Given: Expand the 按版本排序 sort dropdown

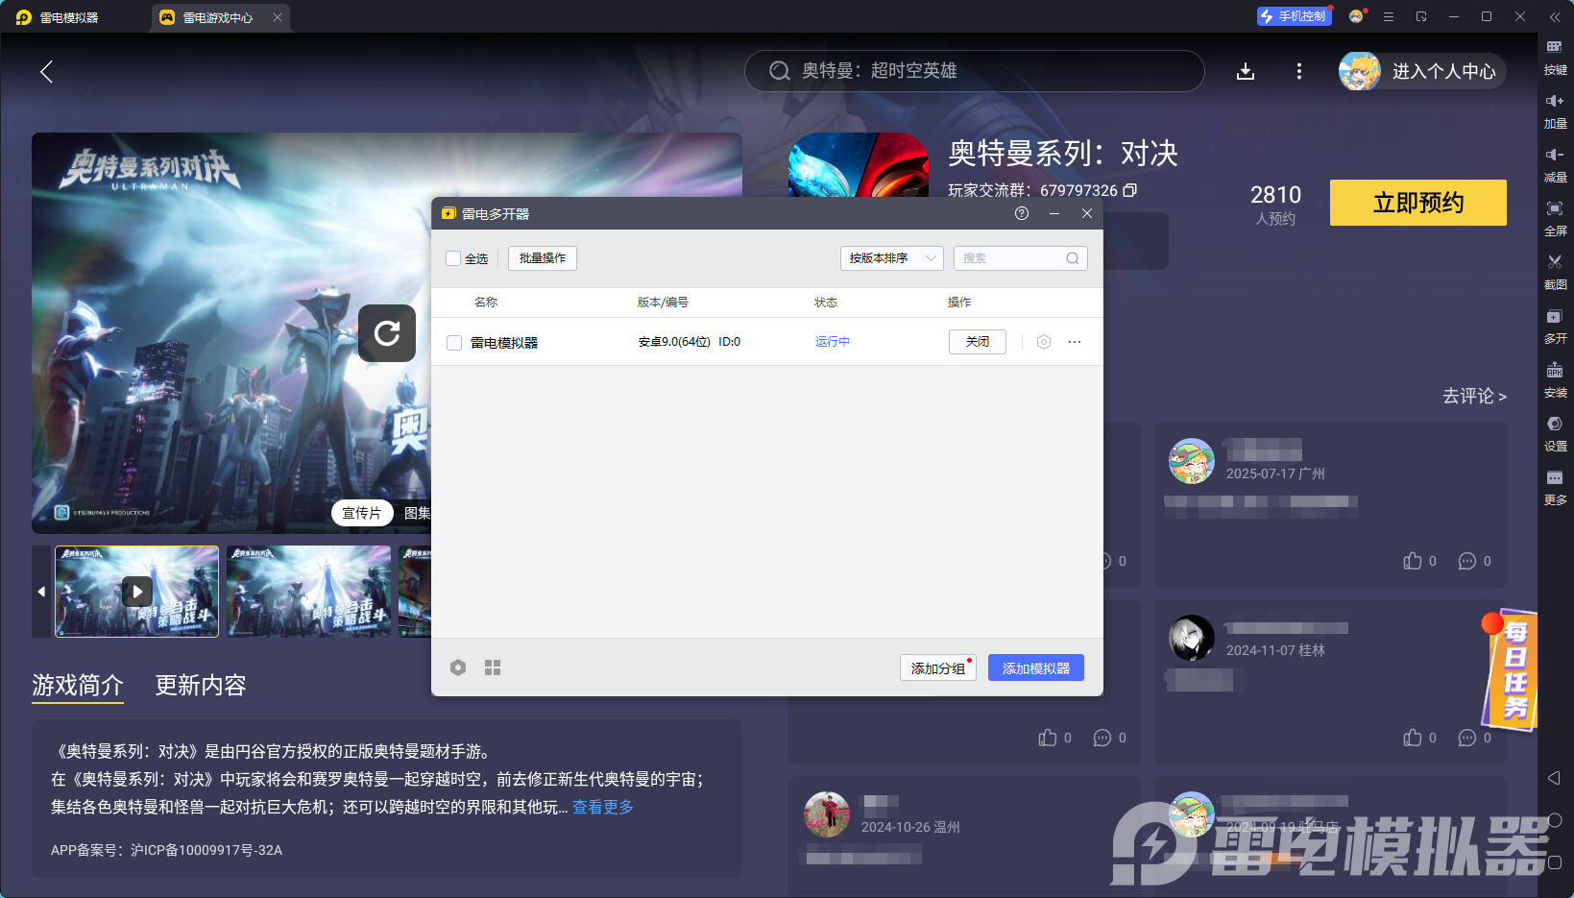Looking at the screenshot, I should (x=891, y=258).
